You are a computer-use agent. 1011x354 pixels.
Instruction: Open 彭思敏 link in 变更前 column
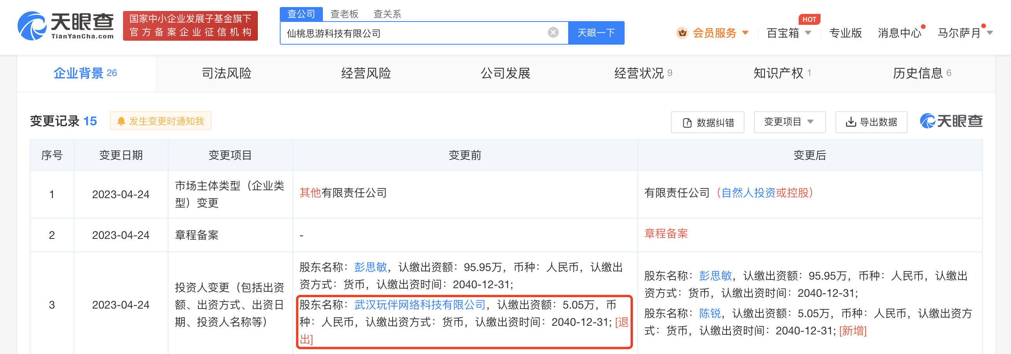(x=370, y=267)
